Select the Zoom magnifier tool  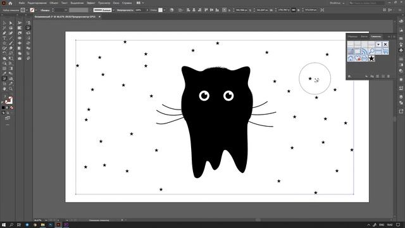click(11, 89)
